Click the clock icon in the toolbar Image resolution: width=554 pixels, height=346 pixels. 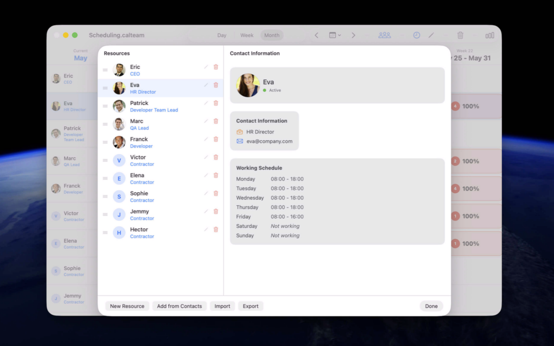click(x=417, y=35)
